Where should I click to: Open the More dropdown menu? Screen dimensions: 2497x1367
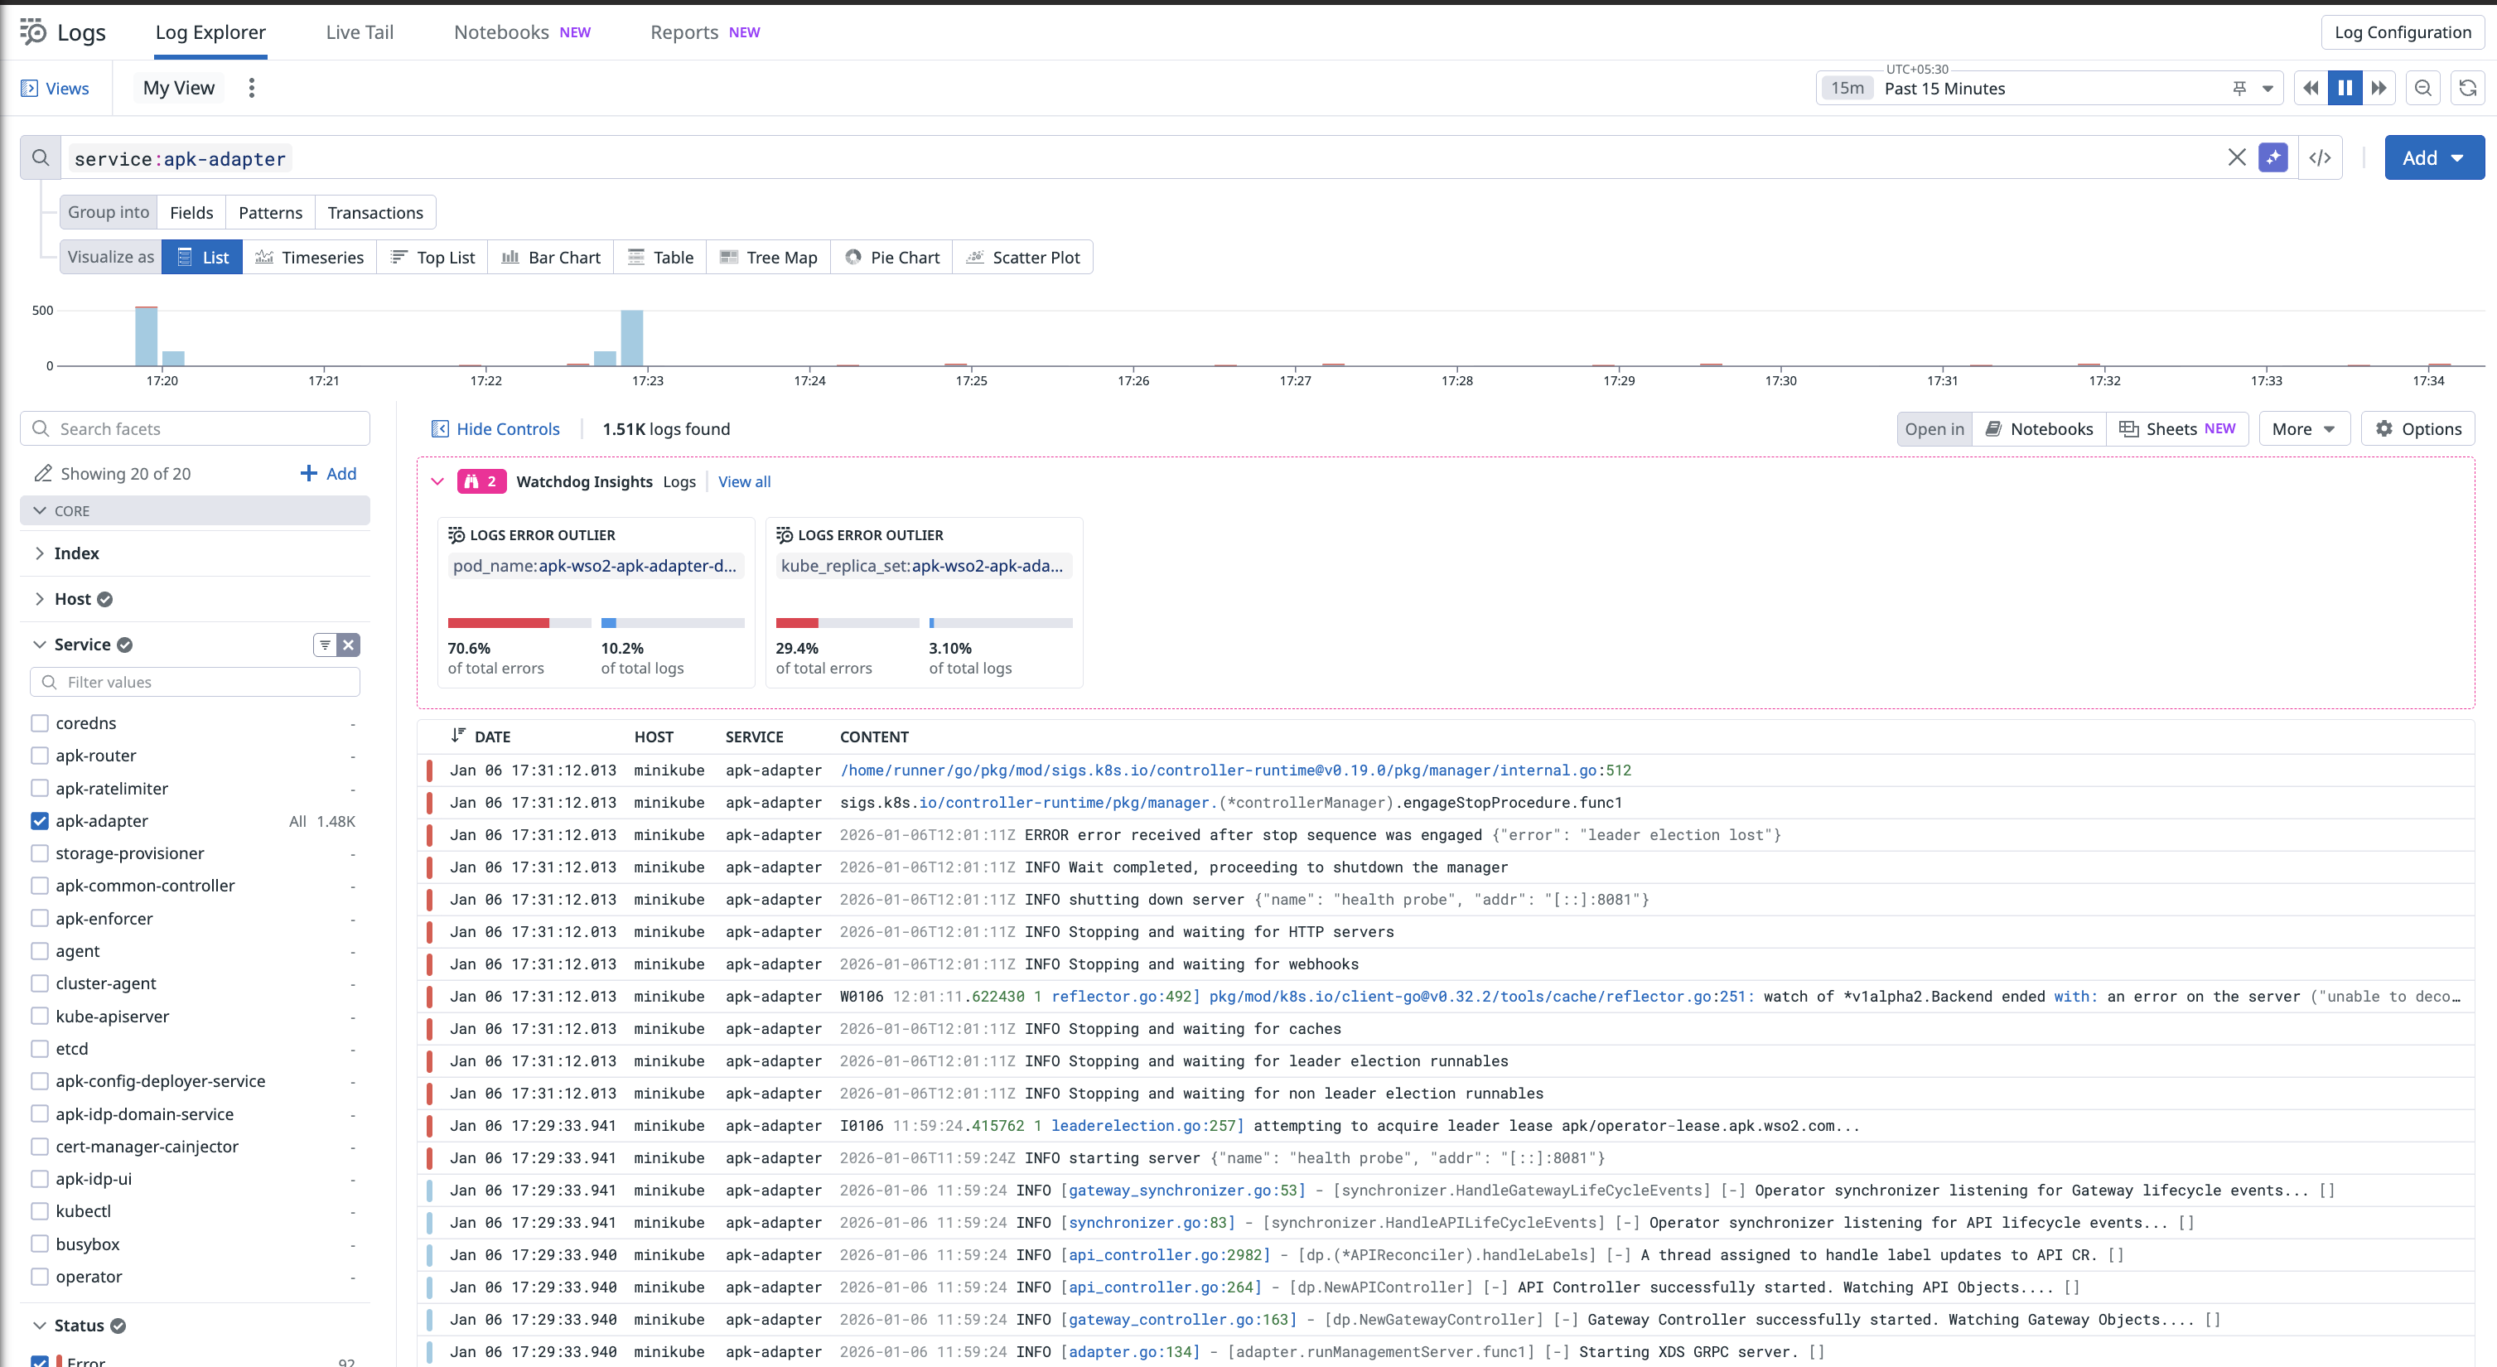pos(2304,428)
